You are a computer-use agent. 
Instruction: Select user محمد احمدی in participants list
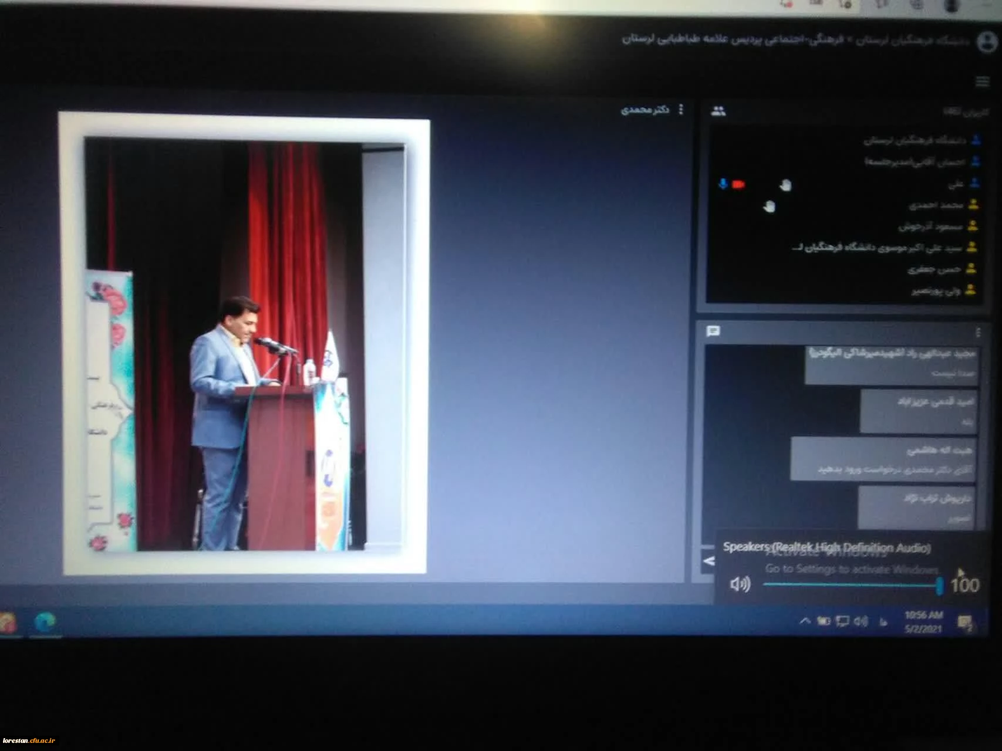pyautogui.click(x=937, y=205)
